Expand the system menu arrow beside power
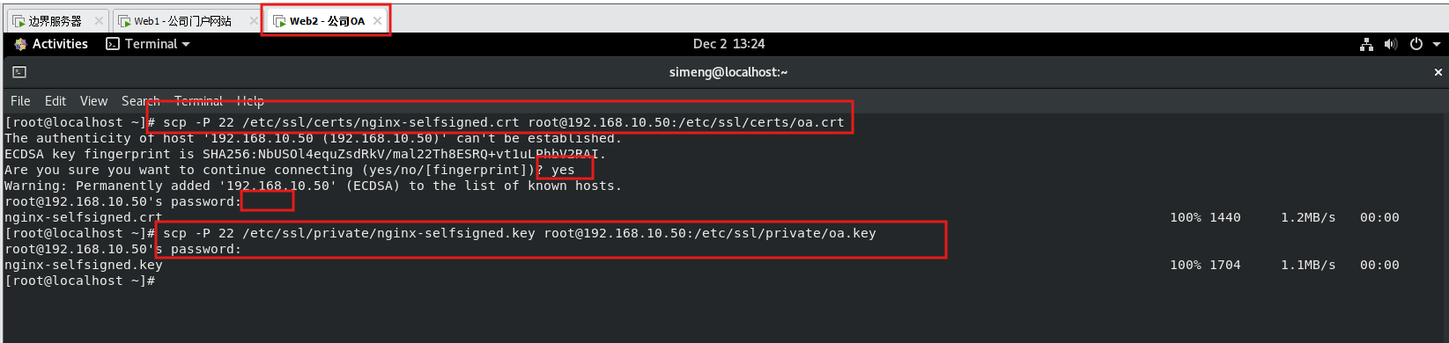Screen dimensions: 1449x343 (1436, 44)
